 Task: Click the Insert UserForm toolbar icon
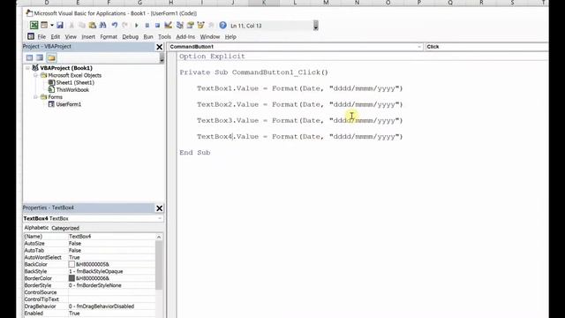coord(44,26)
